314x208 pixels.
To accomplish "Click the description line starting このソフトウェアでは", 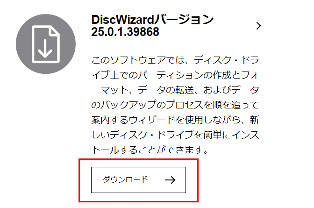I will 175,60.
